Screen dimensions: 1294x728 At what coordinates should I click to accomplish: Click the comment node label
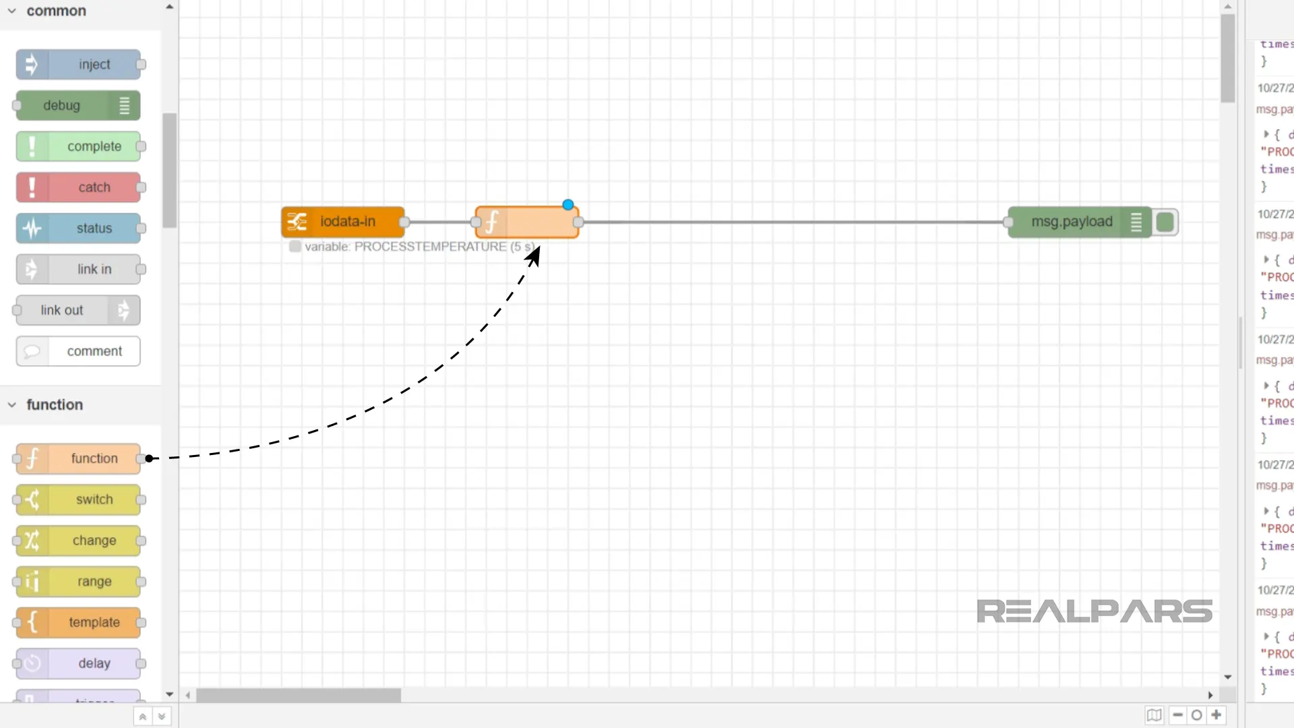(94, 351)
